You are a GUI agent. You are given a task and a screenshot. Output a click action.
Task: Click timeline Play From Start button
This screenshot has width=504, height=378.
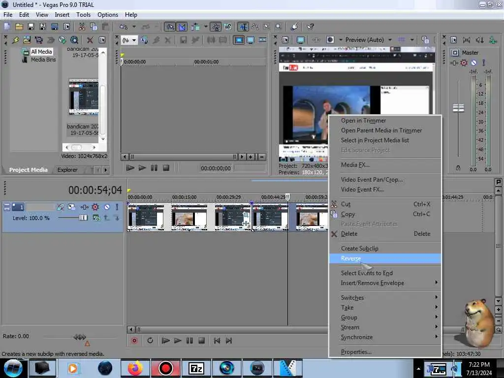pyautogui.click(x=165, y=341)
